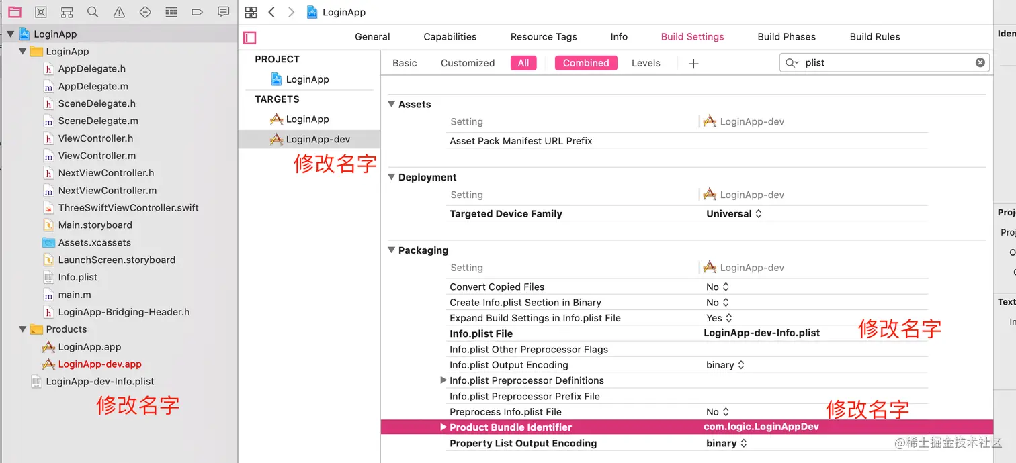Screen dimensions: 1016x463
Task: Open the Find navigator magnifier icon
Action: click(93, 12)
